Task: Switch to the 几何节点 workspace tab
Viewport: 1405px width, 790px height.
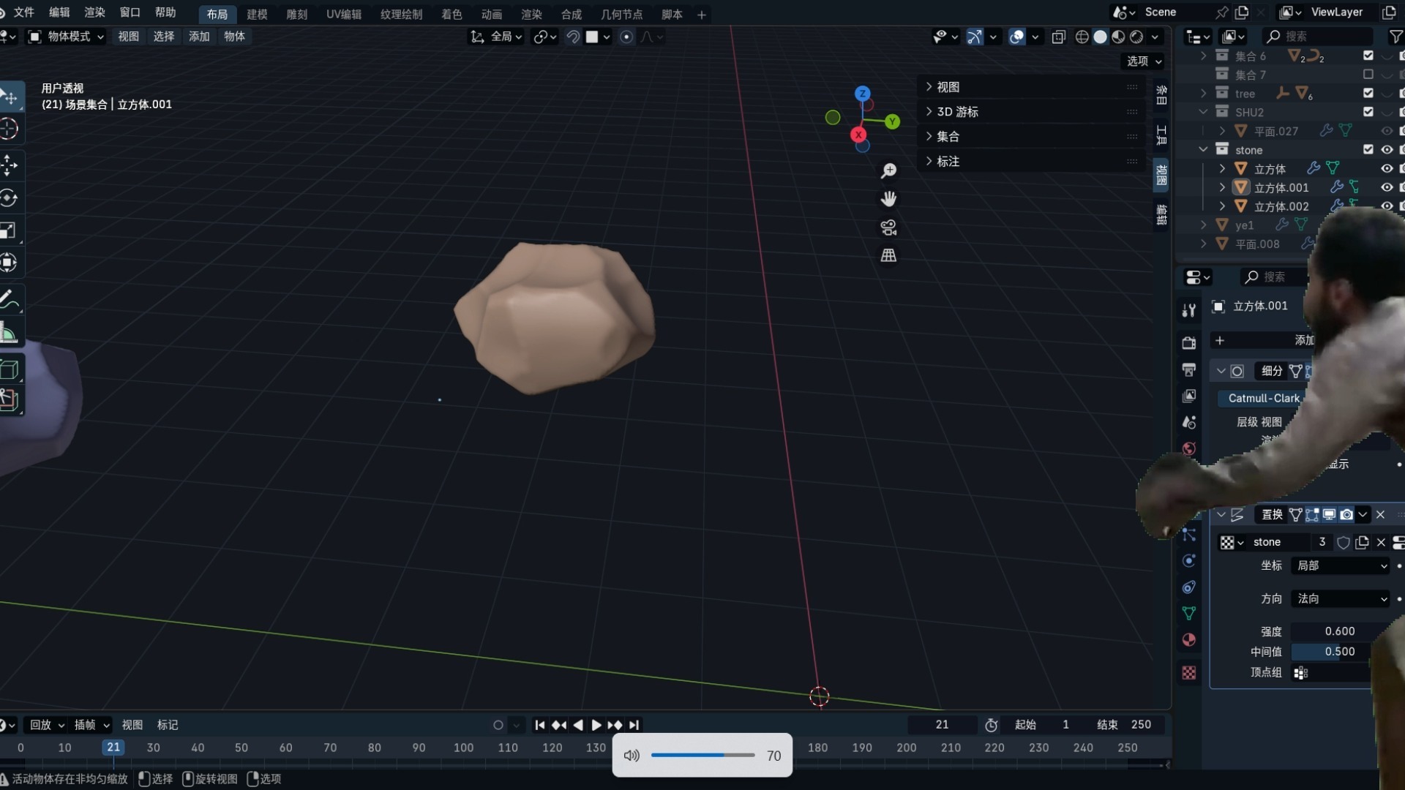Action: click(621, 15)
